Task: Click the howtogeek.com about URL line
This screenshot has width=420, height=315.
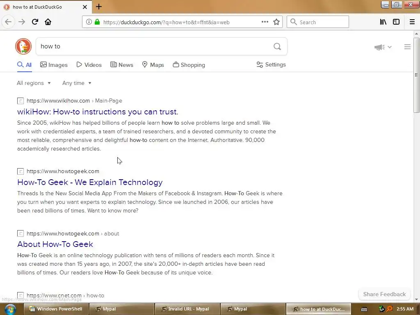Action: pyautogui.click(x=73, y=233)
